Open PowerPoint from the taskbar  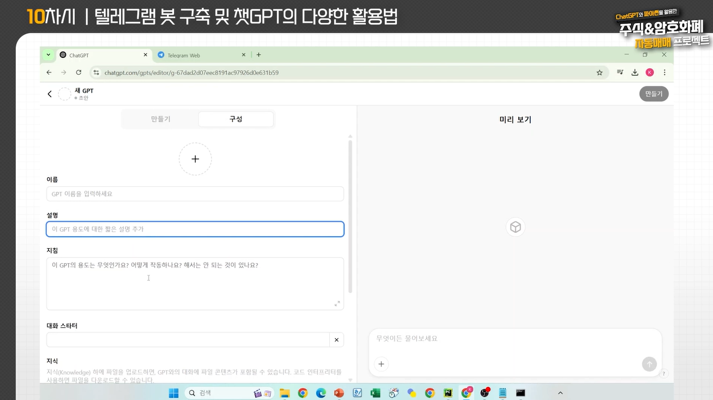click(339, 393)
